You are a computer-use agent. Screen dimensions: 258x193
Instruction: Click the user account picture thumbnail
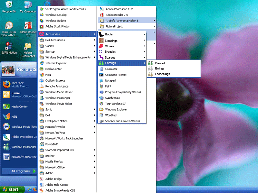(x=8, y=70)
